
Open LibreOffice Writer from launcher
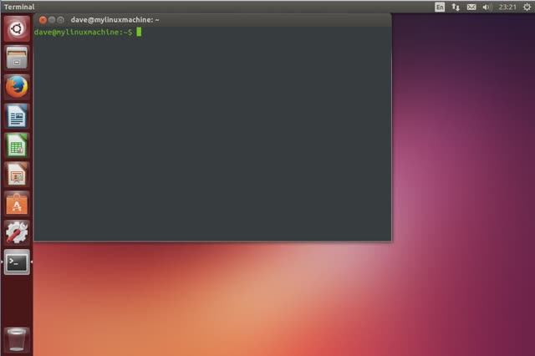pyautogui.click(x=17, y=116)
